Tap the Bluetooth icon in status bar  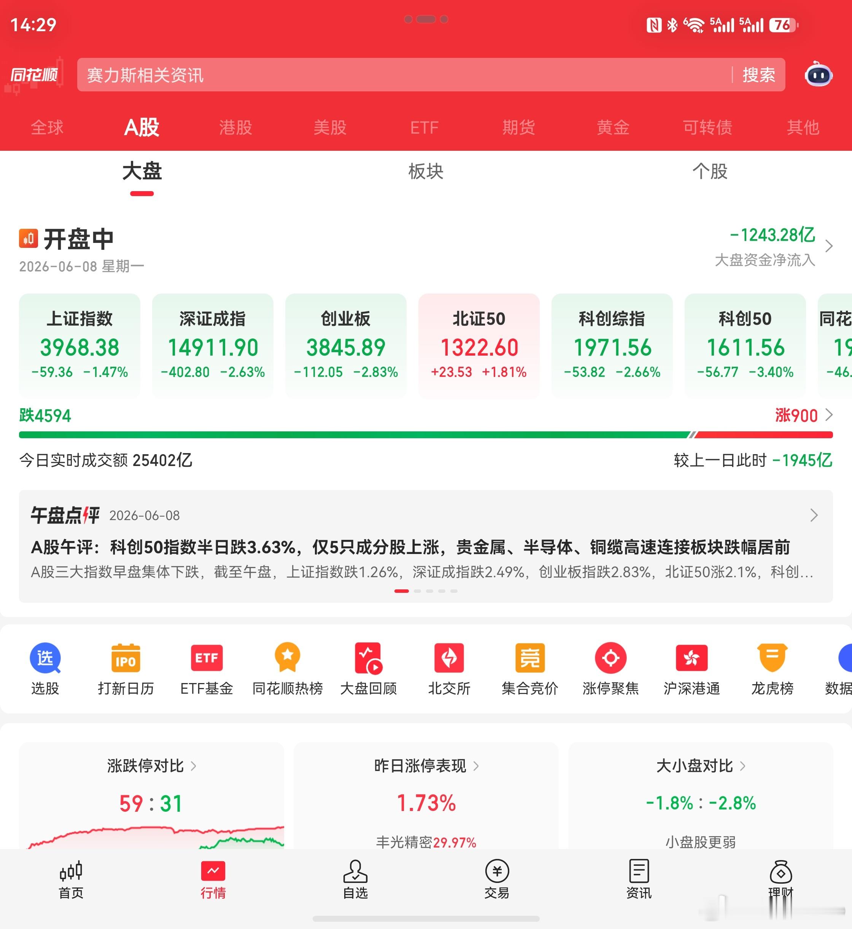pyautogui.click(x=672, y=25)
